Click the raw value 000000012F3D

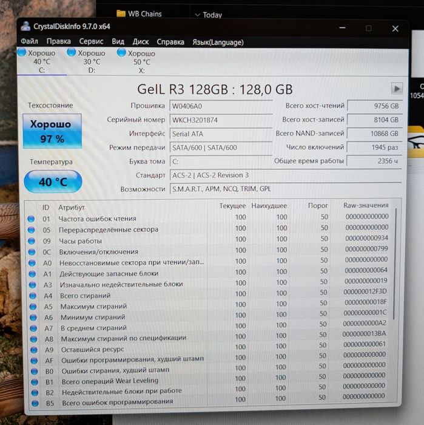pos(365,291)
